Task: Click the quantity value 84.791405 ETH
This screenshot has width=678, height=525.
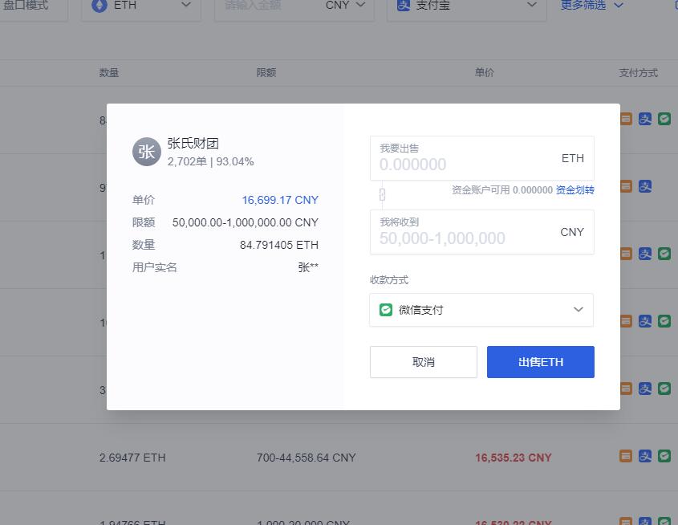Action: click(279, 245)
